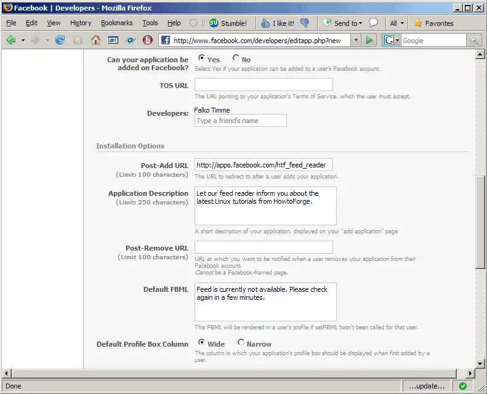
Task: Click the I like it! thumbs-up
Action: pyautogui.click(x=277, y=23)
